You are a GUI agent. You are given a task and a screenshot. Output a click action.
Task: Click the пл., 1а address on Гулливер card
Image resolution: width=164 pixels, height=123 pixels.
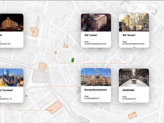pyautogui.click(x=6, y=99)
